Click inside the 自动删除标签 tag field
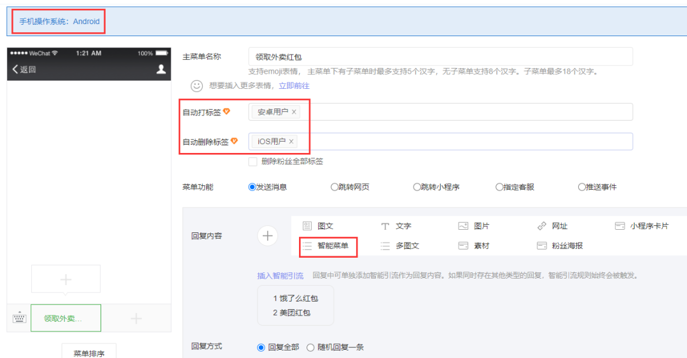The width and height of the screenshot is (687, 358). pos(440,141)
